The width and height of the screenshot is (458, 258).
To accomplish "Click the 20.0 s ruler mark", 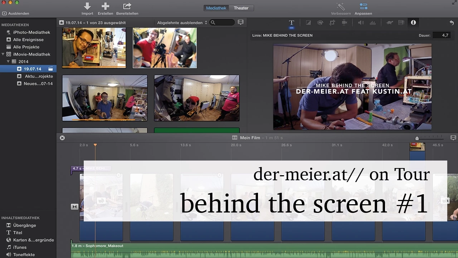I will [236, 145].
